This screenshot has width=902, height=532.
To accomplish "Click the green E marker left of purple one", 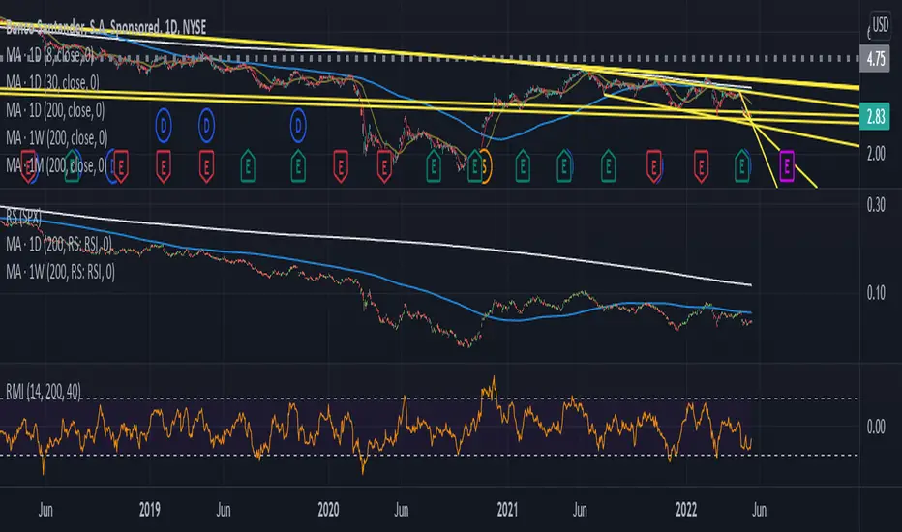I will click(x=742, y=166).
